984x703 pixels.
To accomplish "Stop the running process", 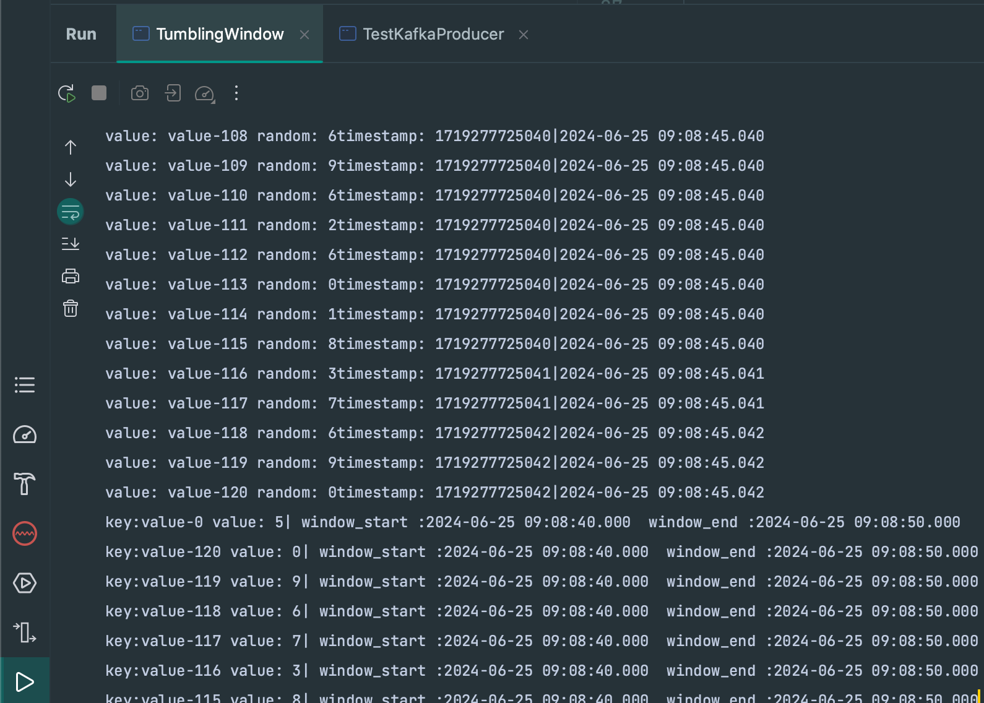I will [x=99, y=93].
